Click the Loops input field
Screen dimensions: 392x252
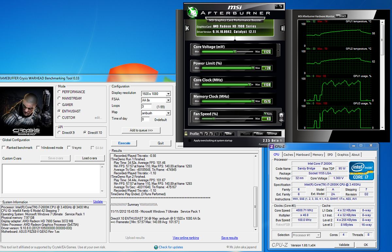146,107
